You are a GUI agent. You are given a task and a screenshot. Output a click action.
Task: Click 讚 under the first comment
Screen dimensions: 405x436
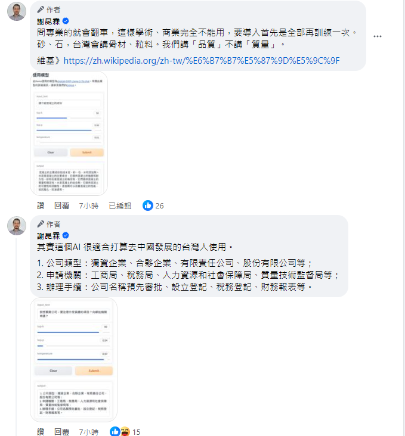[x=41, y=205]
